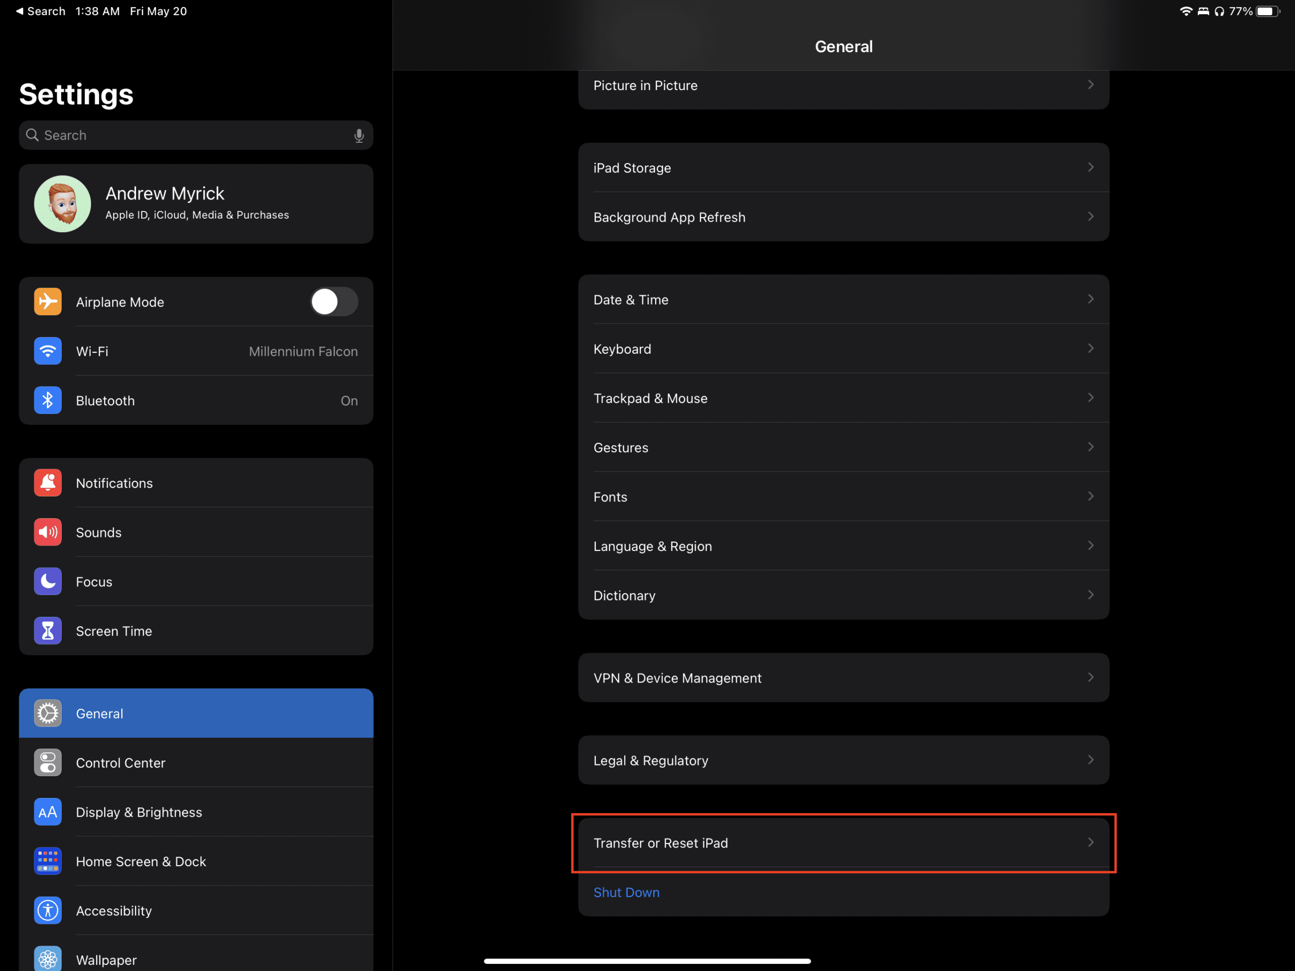The height and width of the screenshot is (971, 1295).
Task: Tap the microphone dictation icon in search
Action: click(x=359, y=135)
